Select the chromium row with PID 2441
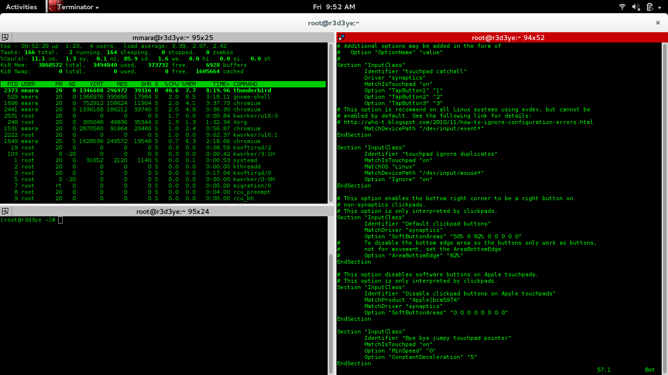Image resolution: width=668 pixels, height=375 pixels. pos(163,109)
